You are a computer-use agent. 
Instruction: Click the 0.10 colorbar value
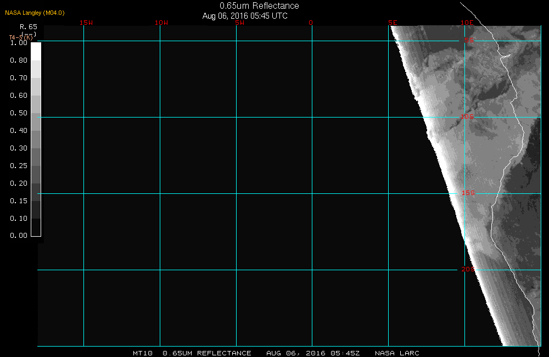click(19, 218)
